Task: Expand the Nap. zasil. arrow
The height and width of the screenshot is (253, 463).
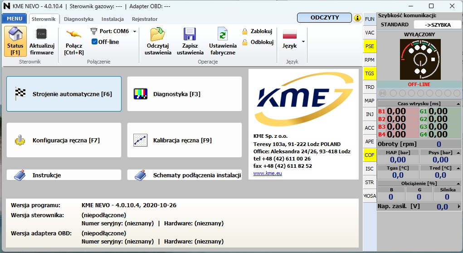Action: (x=458, y=206)
